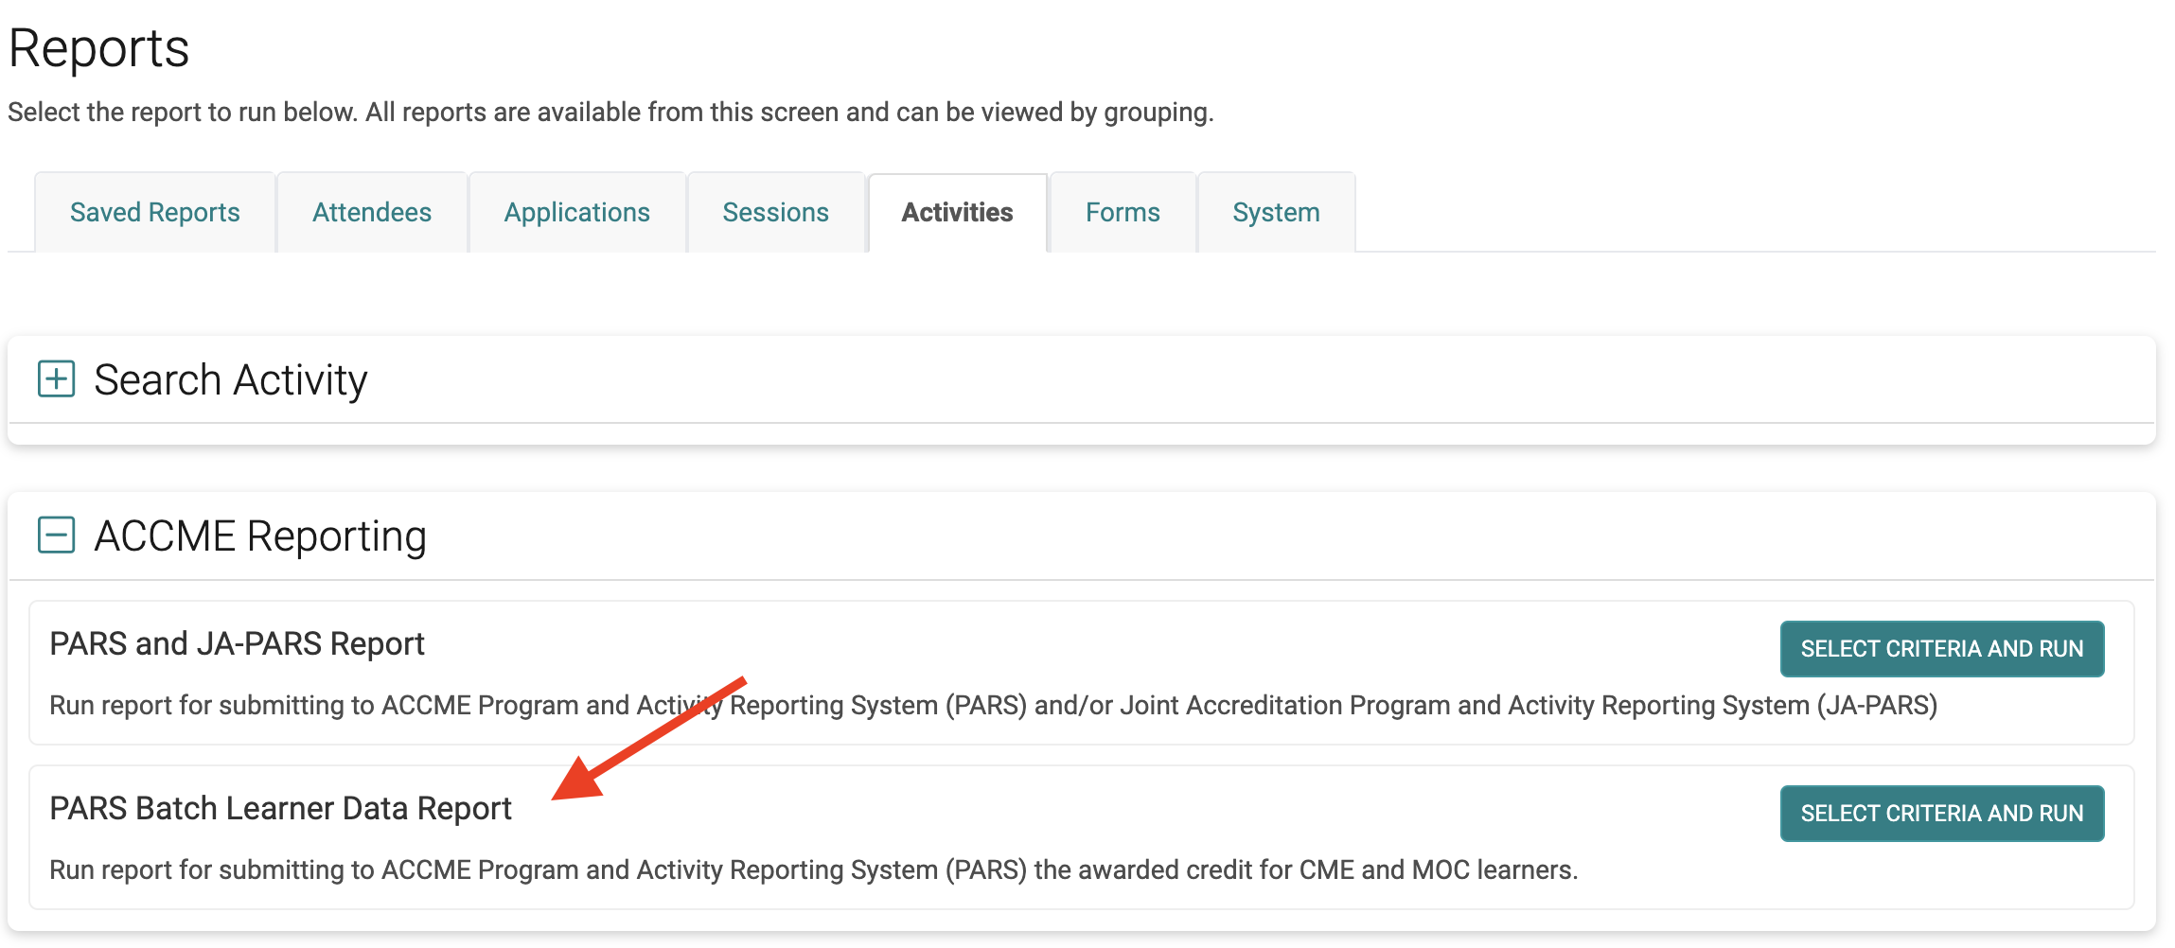The width and height of the screenshot is (2175, 948).
Task: Run the PARS Batch Learner Data Report
Action: point(1941,814)
